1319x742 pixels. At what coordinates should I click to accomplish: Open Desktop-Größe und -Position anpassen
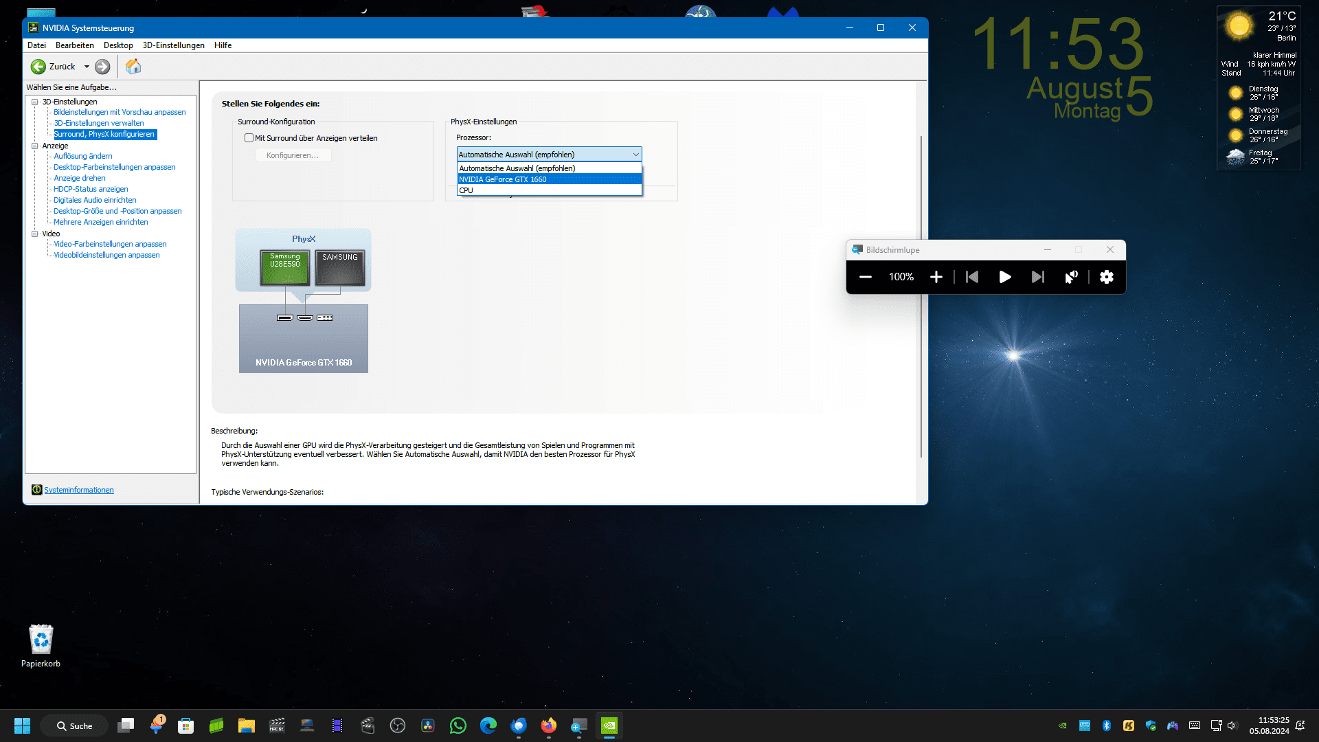click(117, 211)
